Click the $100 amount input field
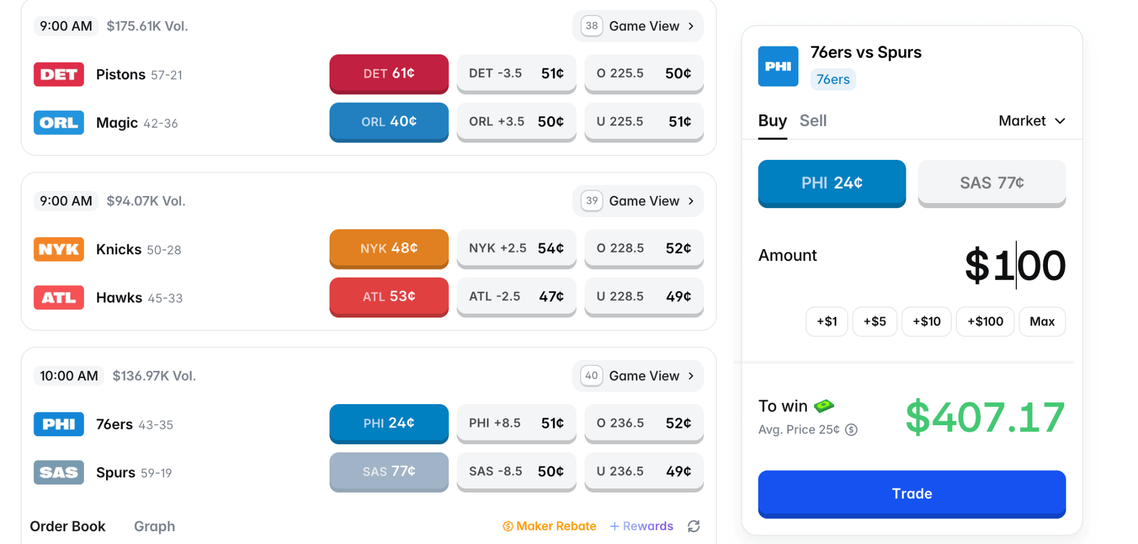Viewport: 1138px width, 544px height. [1015, 265]
